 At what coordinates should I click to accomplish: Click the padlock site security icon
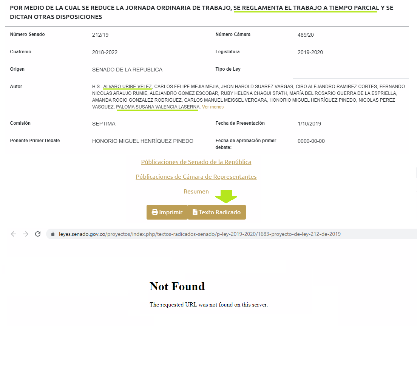point(53,234)
